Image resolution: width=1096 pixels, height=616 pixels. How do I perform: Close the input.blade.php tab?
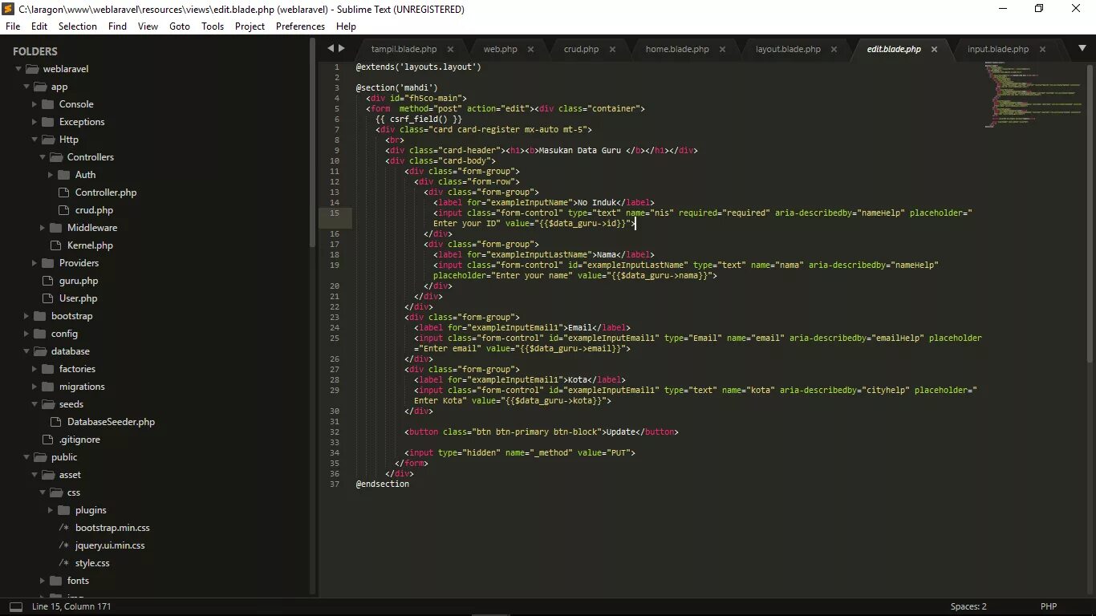click(x=1042, y=49)
